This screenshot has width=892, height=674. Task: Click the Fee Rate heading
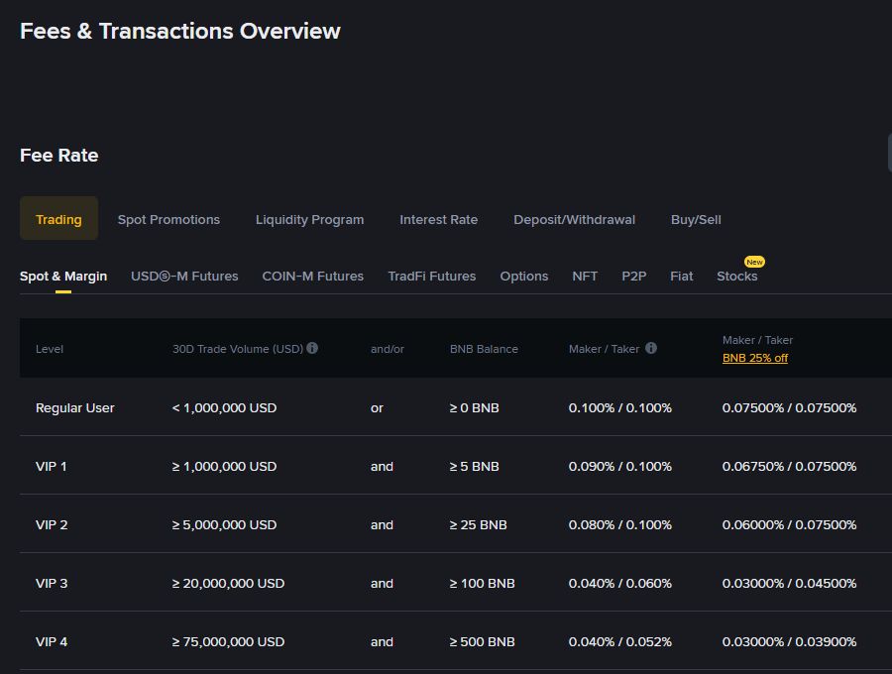coord(59,156)
